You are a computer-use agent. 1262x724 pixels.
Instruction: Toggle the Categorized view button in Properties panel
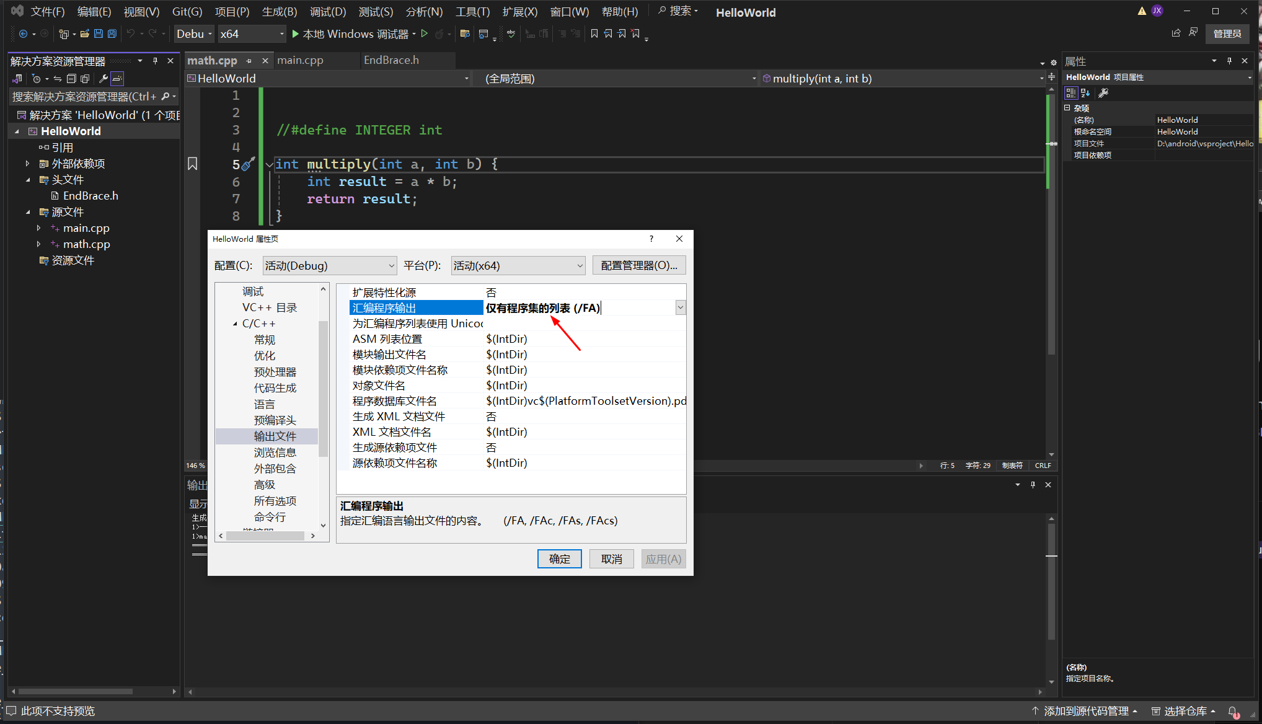coord(1070,93)
